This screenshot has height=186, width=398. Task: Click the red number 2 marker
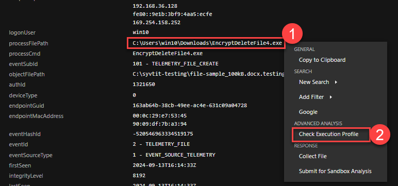pos(379,134)
